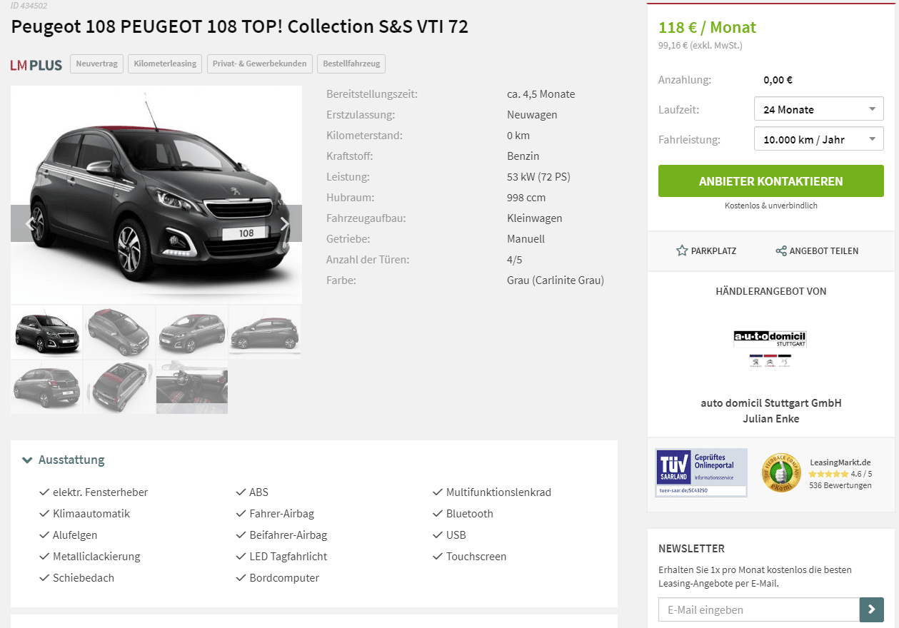Open the auto domicil Stuttgart GmbH link
Screen dimensions: 899x628
click(x=771, y=402)
